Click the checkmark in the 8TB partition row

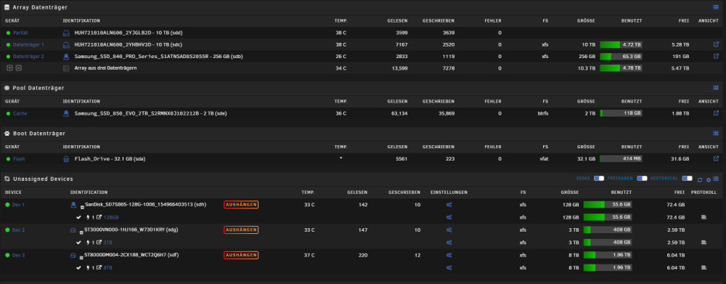(x=79, y=268)
